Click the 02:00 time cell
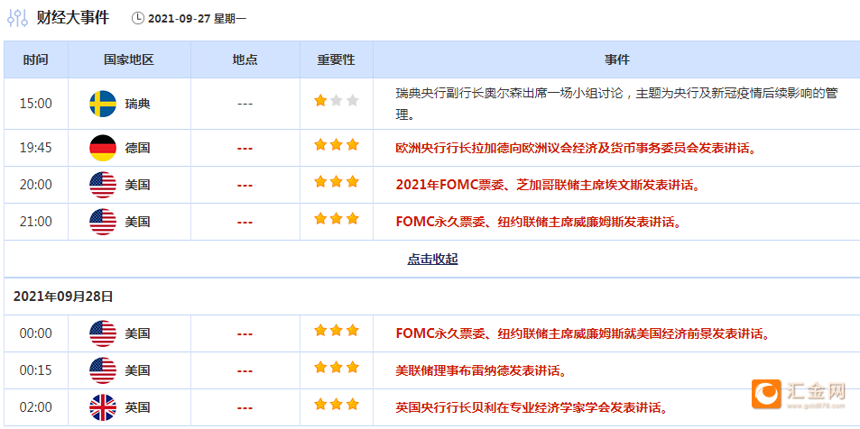 pos(36,407)
